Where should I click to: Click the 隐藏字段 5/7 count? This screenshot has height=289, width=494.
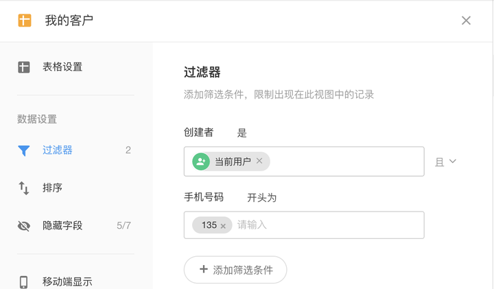pyautogui.click(x=123, y=225)
